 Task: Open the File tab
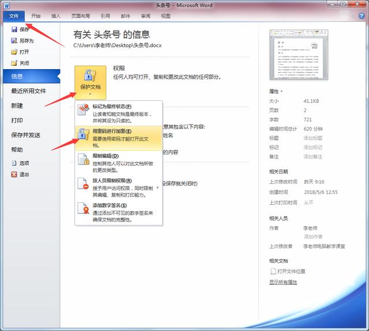[14, 16]
